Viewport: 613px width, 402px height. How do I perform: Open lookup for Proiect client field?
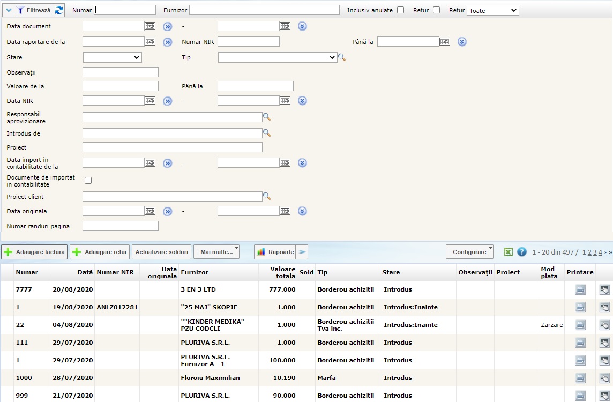click(266, 196)
